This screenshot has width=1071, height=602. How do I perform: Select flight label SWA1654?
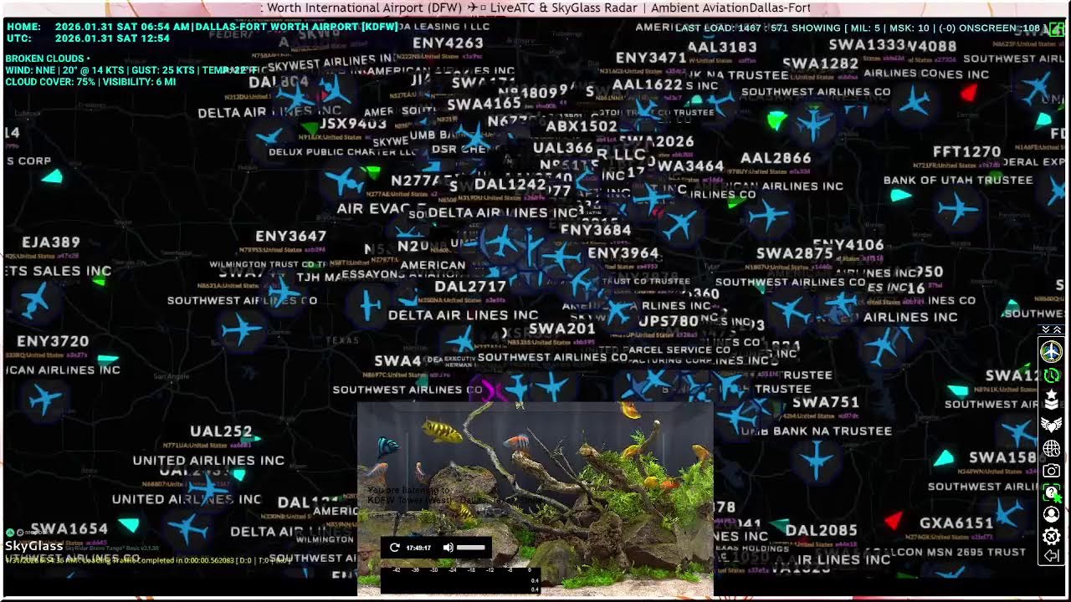[x=69, y=529]
